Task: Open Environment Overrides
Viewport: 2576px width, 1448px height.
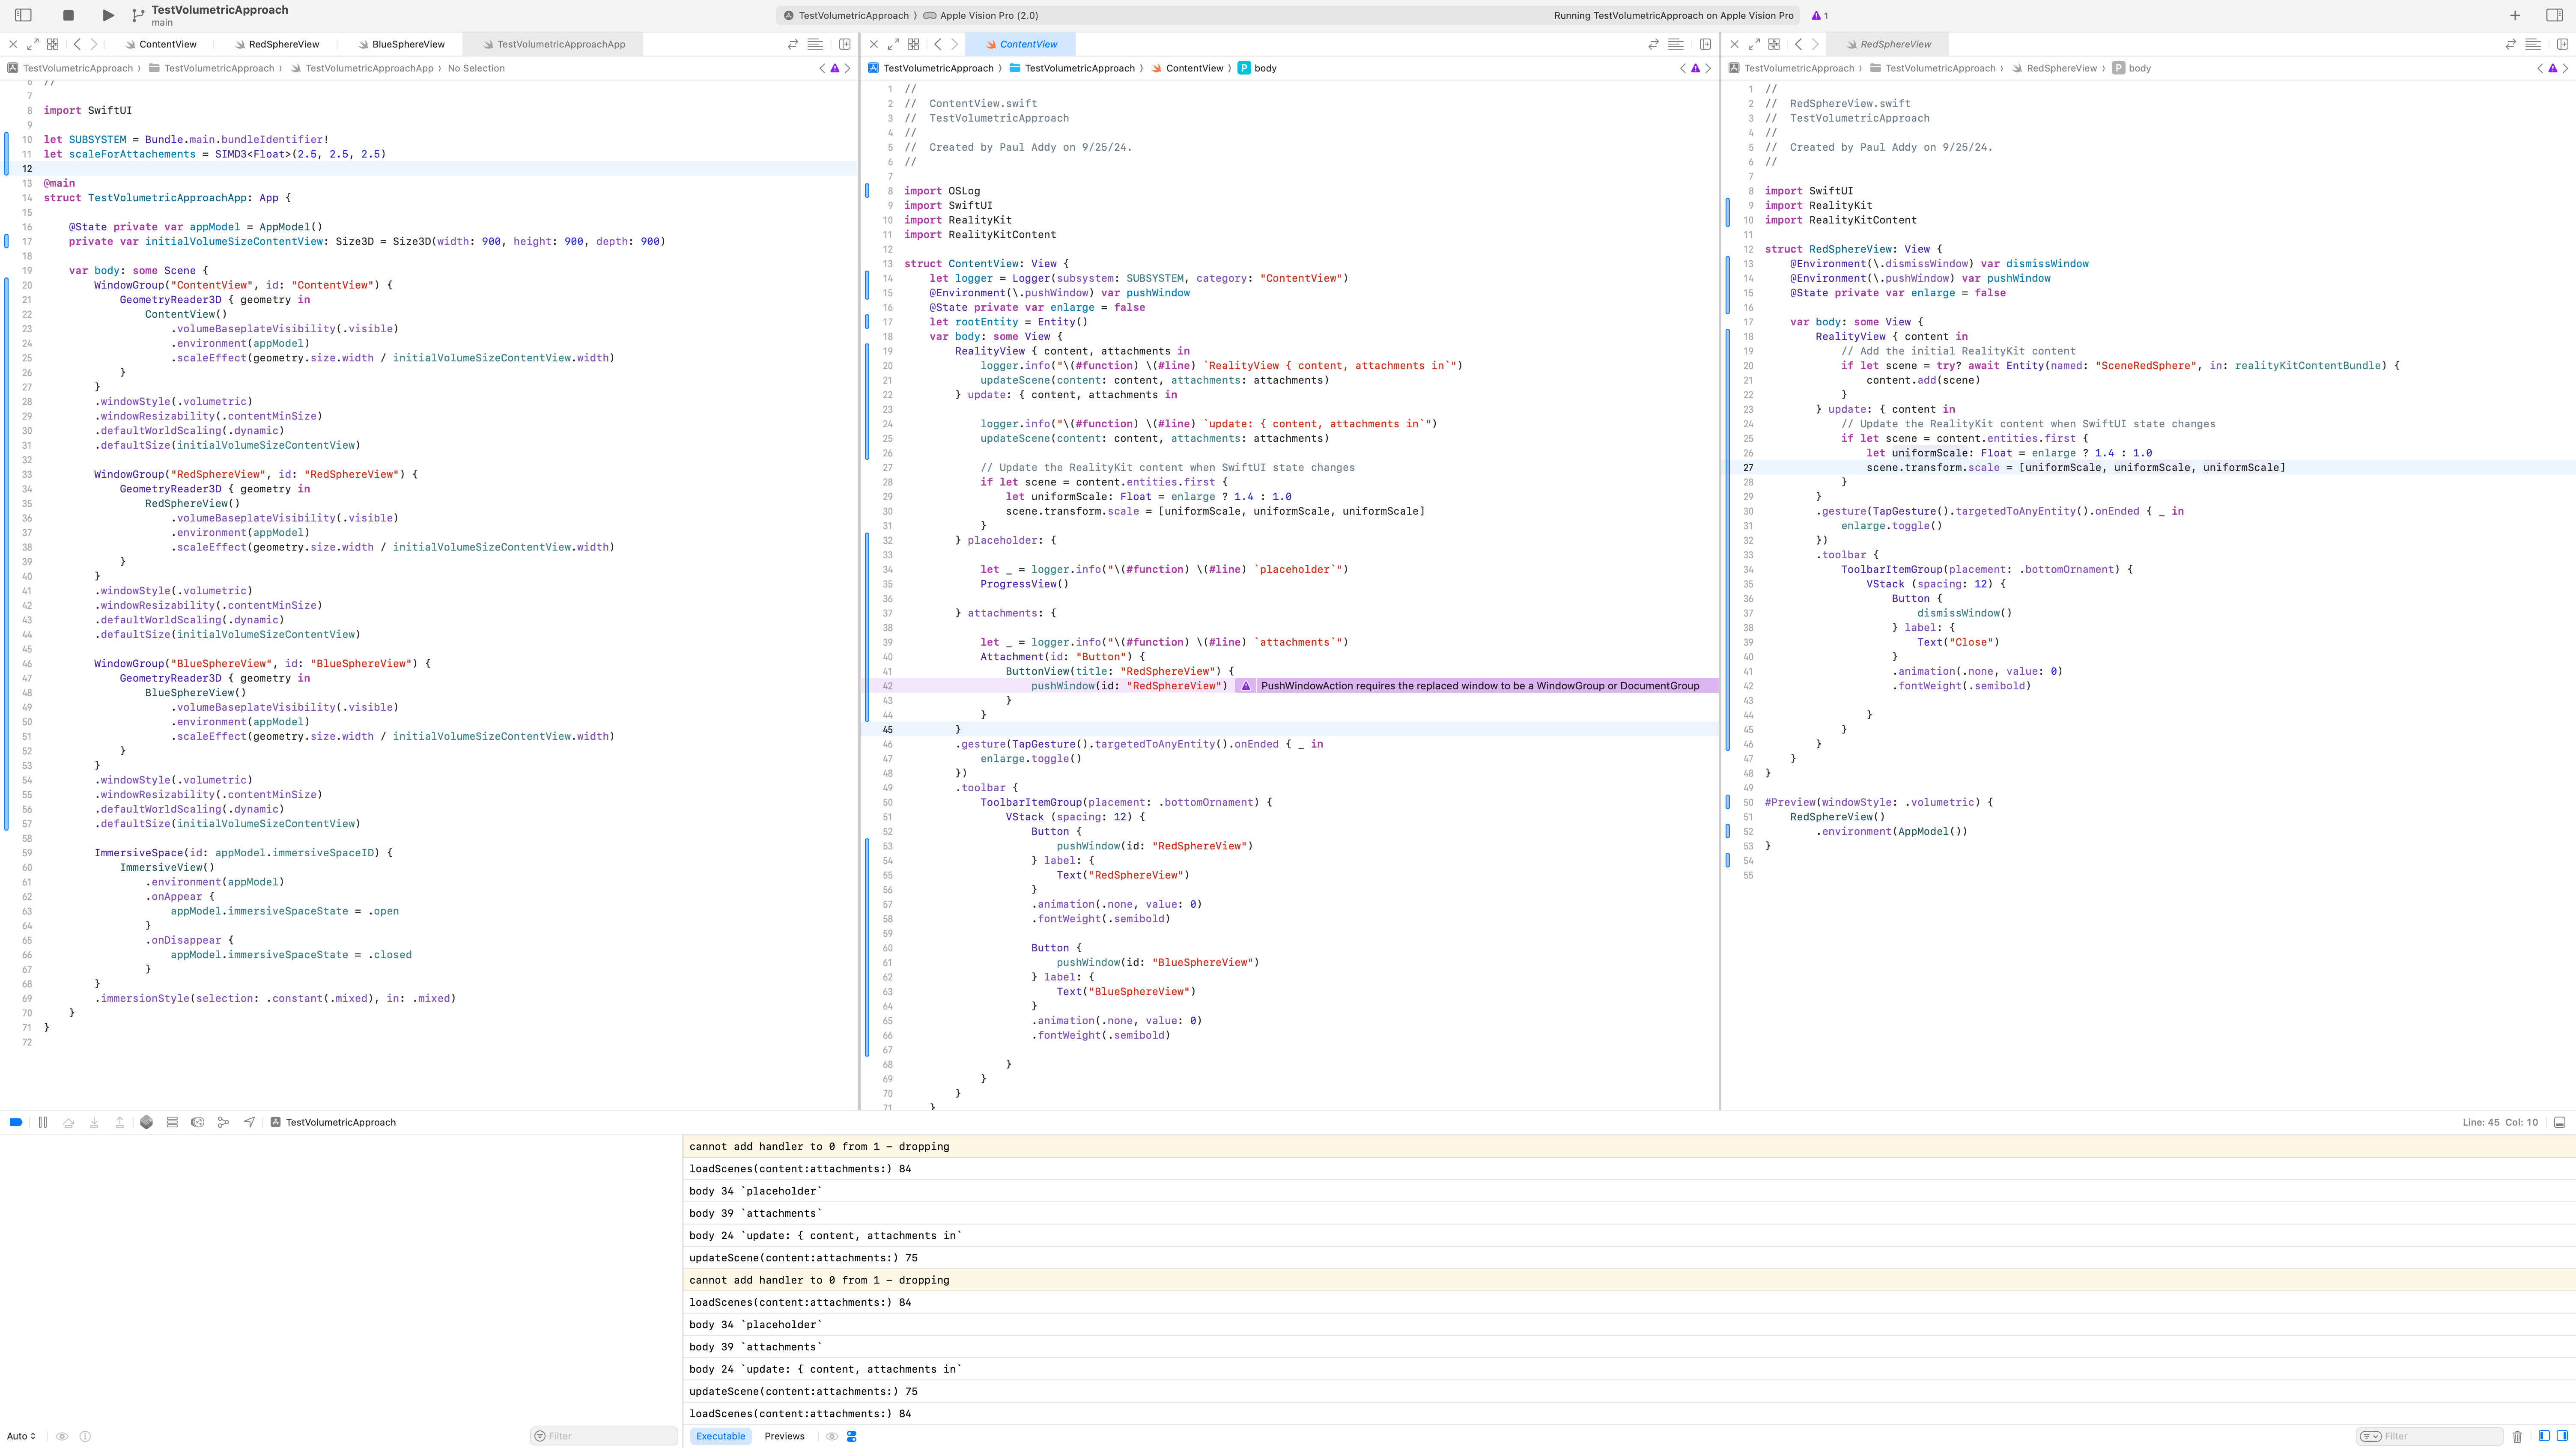Action: click(198, 1122)
